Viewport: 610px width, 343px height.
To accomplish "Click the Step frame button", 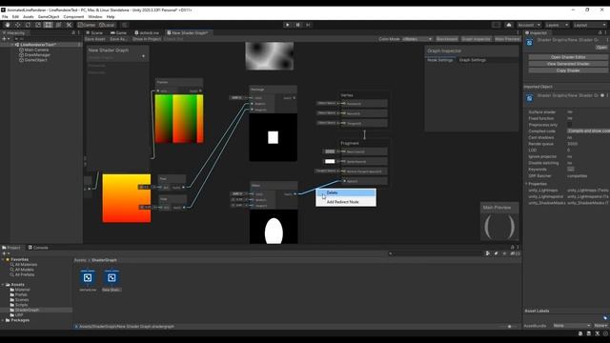I will [308, 25].
